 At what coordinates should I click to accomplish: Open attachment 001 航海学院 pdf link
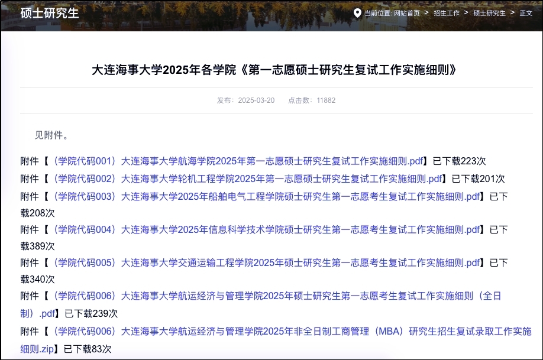(238, 161)
